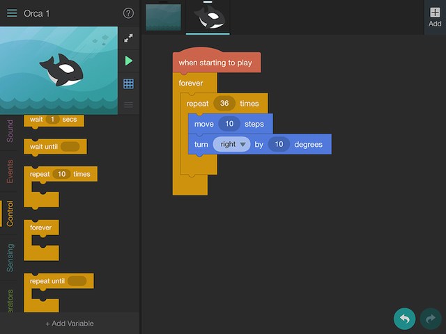
Task: Select the ocean backdrop thumbnail
Action: (163, 17)
